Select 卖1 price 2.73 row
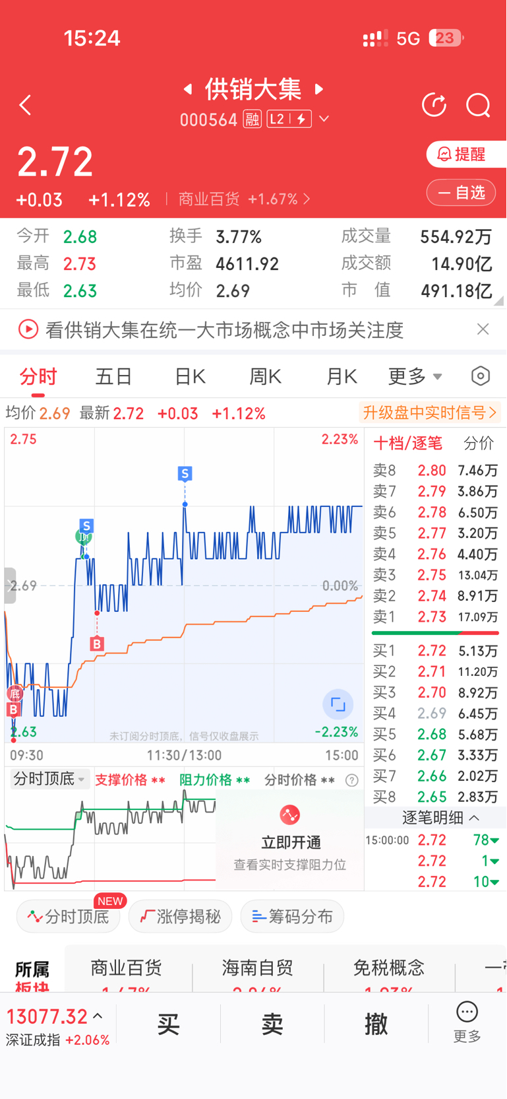The width and height of the screenshot is (507, 1099). (436, 617)
